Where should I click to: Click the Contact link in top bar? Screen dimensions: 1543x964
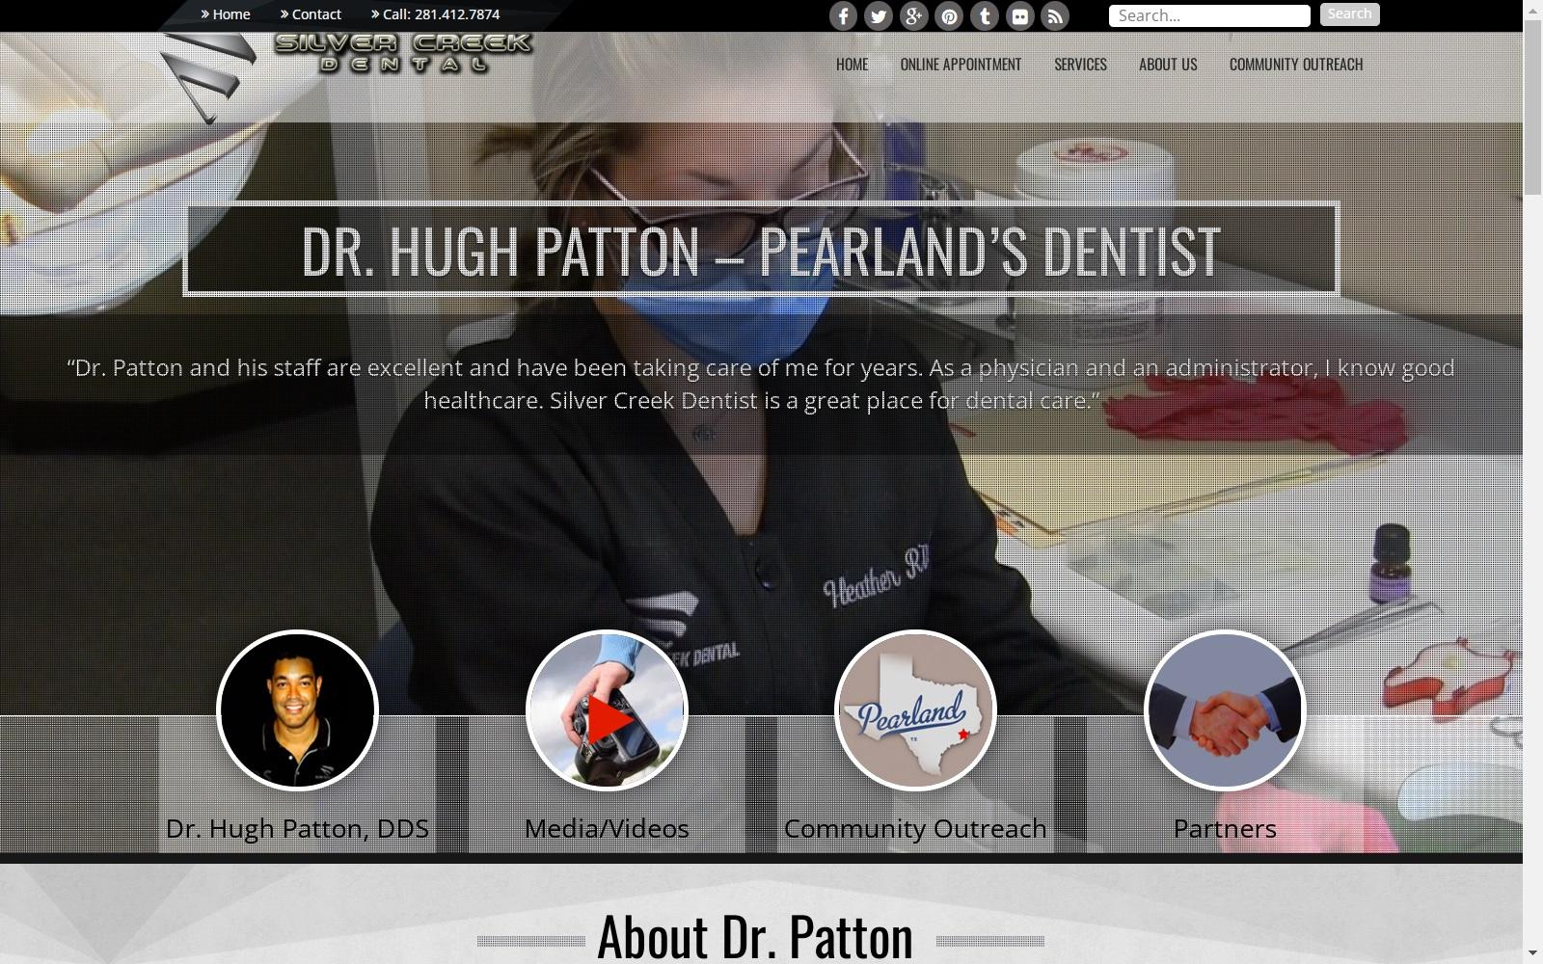tap(311, 14)
